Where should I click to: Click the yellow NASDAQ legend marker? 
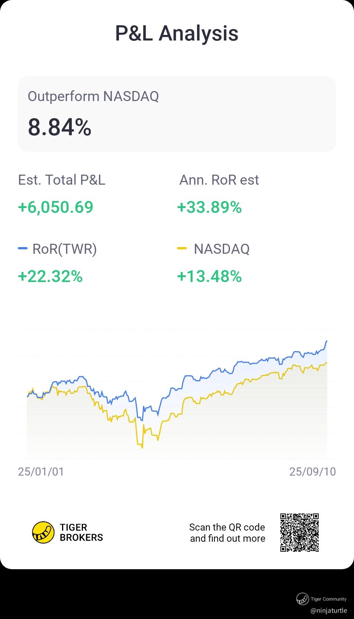(x=182, y=248)
